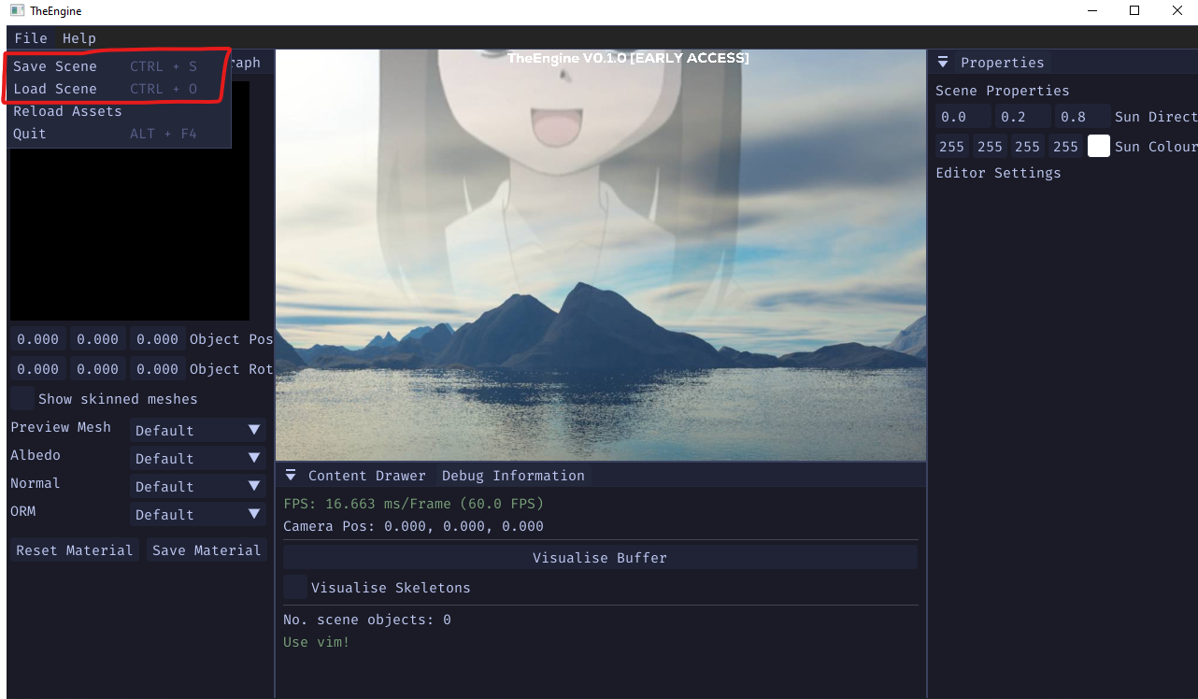Click the Sun Colour red channel field

[952, 147]
